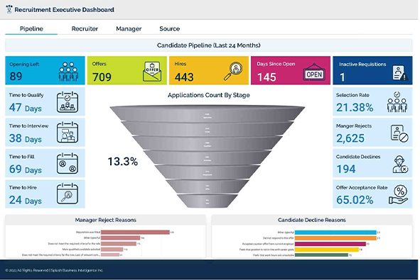
Task: Click the 69 Days Time to Fill value
Action: click(26, 169)
